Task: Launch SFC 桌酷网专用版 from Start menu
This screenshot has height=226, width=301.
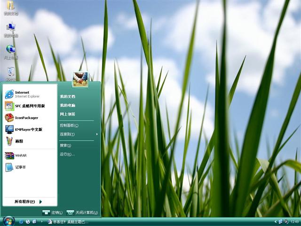Action: [30, 106]
